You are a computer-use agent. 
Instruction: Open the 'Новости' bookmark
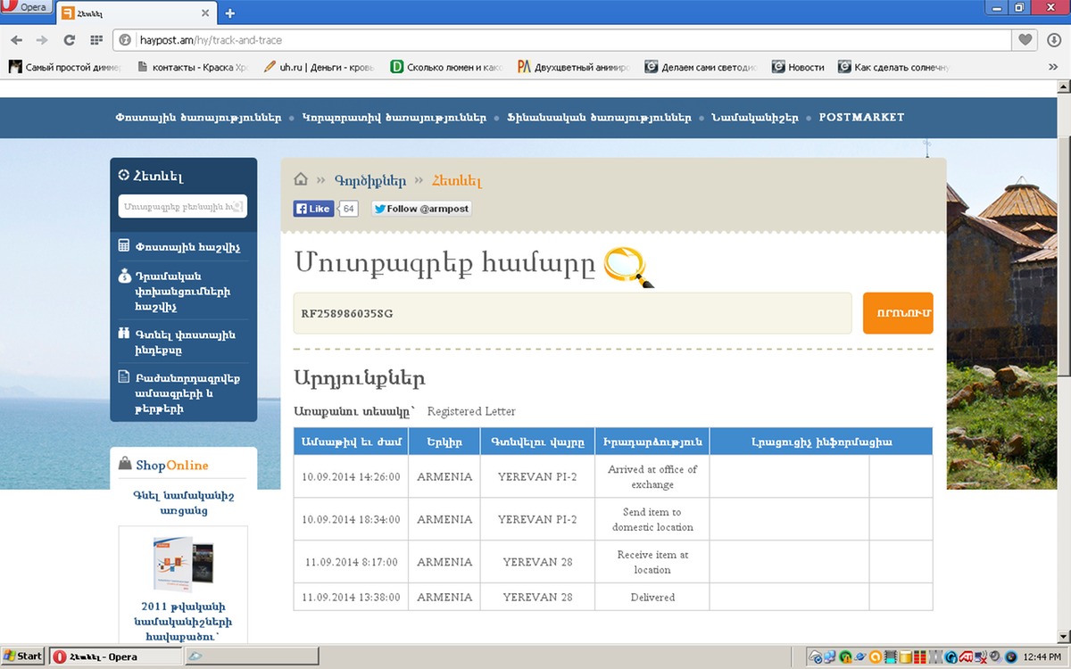[x=799, y=67]
